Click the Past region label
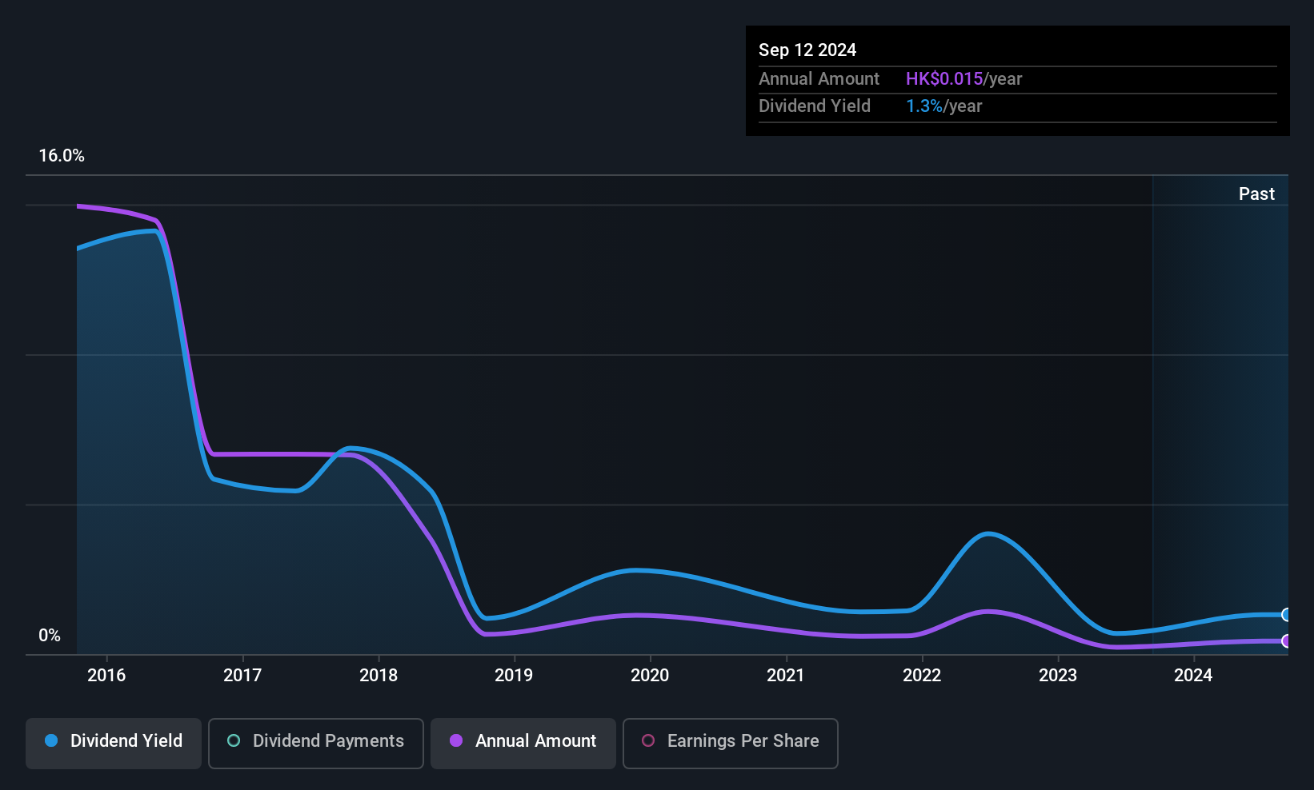The height and width of the screenshot is (790, 1314). 1256,194
